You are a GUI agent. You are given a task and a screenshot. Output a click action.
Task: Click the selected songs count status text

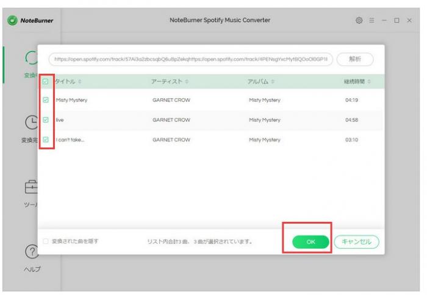pyautogui.click(x=200, y=241)
